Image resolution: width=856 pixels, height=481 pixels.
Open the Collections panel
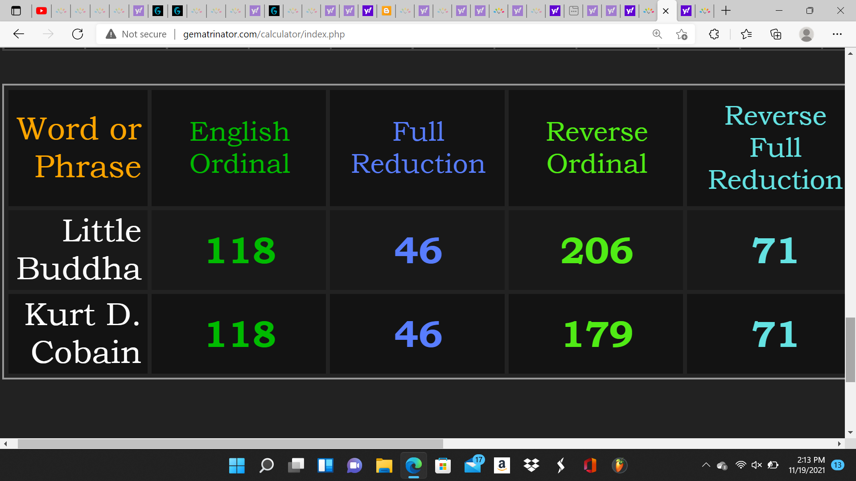pos(776,34)
